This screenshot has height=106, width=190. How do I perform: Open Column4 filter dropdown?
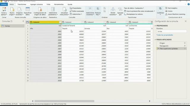coord(127,22)
